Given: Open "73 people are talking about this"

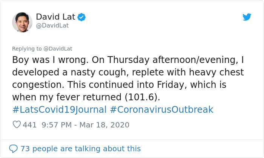Looking at the screenshot, I should point(80,149).
